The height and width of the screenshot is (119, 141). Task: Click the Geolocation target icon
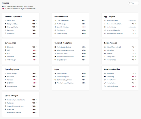(x=105, y=73)
